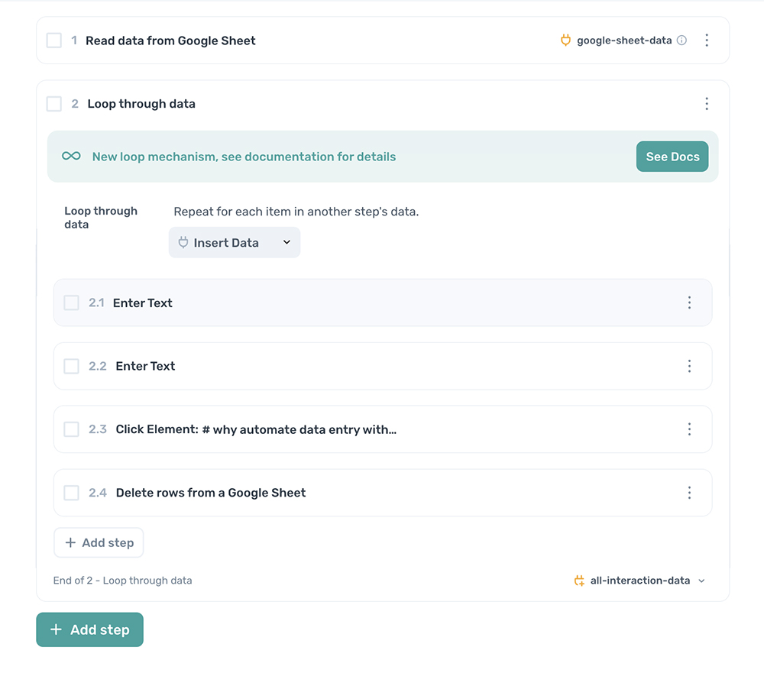764x673 pixels.
Task: Select the checkbox on step 2.2 Enter Text
Action: coord(71,366)
